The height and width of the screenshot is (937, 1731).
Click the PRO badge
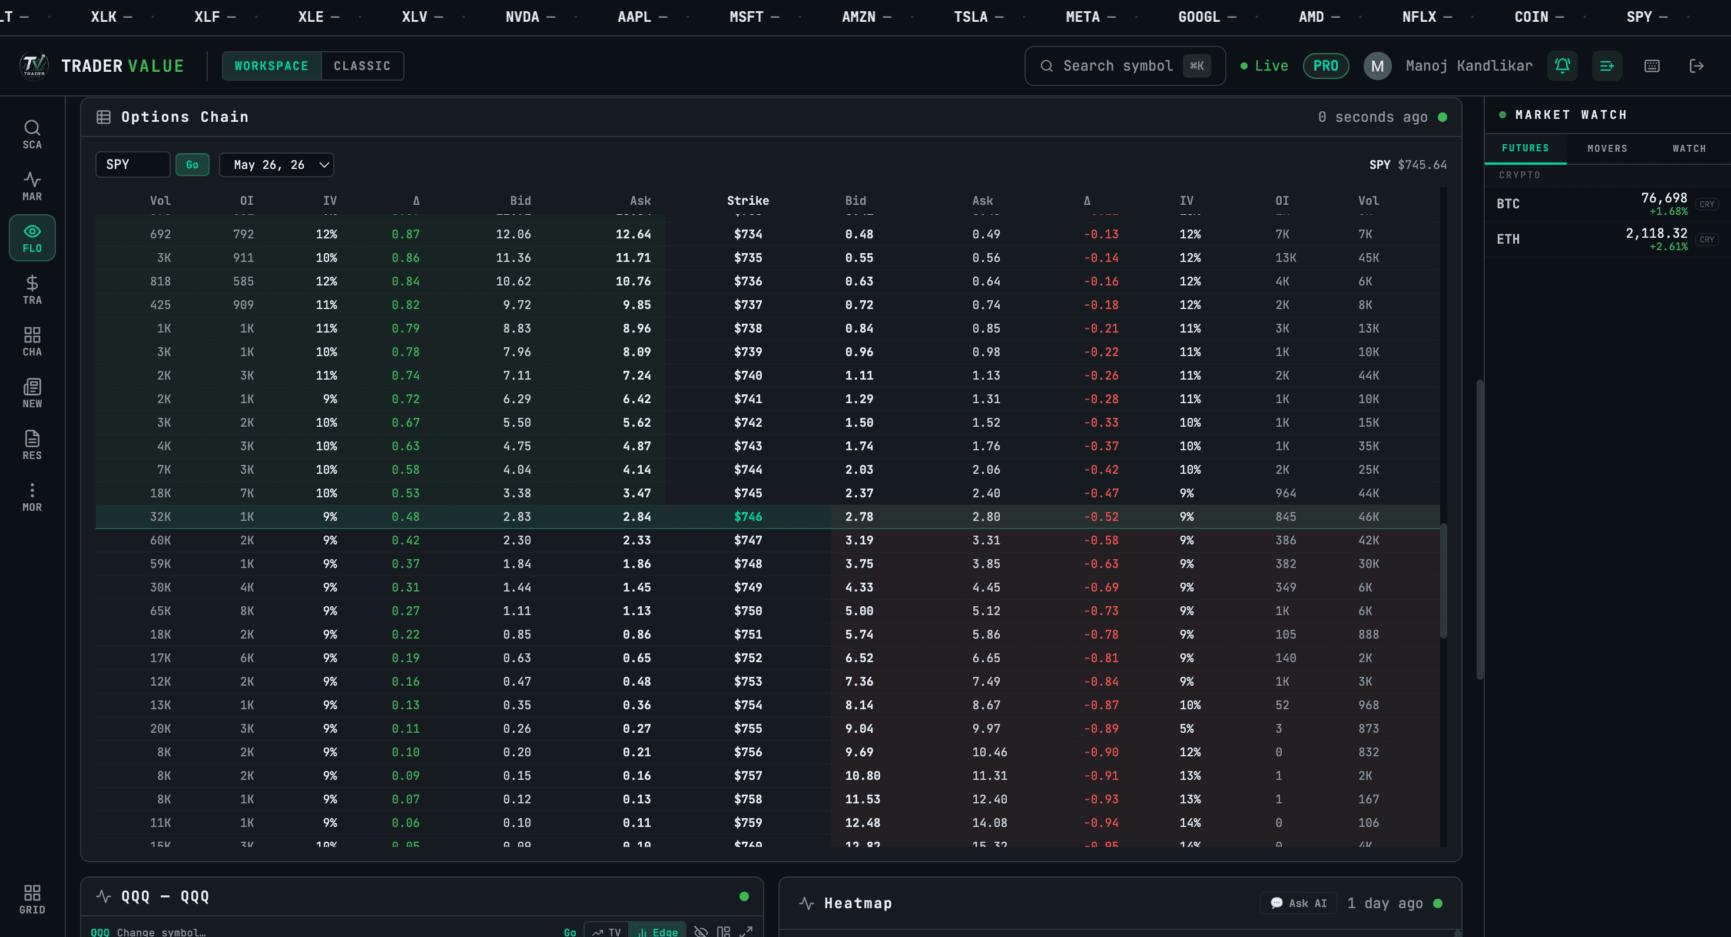[1326, 66]
